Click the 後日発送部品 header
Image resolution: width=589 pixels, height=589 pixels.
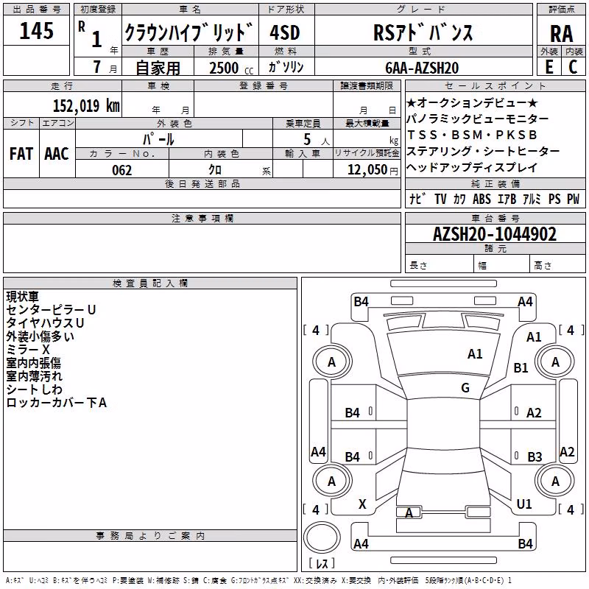[x=202, y=183]
